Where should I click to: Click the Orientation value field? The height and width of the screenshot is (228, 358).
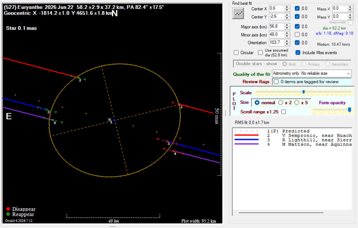[x=277, y=43]
